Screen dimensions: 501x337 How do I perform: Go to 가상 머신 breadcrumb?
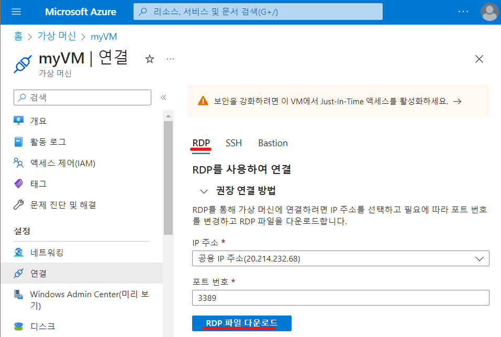(x=57, y=36)
